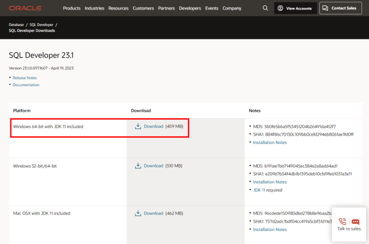Click the Oracle logo

25,8
